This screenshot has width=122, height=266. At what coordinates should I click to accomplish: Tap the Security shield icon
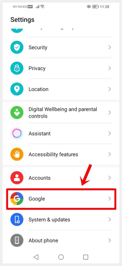(17, 47)
